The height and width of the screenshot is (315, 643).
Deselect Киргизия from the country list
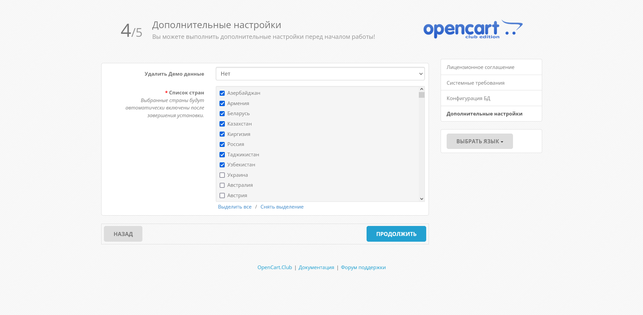222,134
